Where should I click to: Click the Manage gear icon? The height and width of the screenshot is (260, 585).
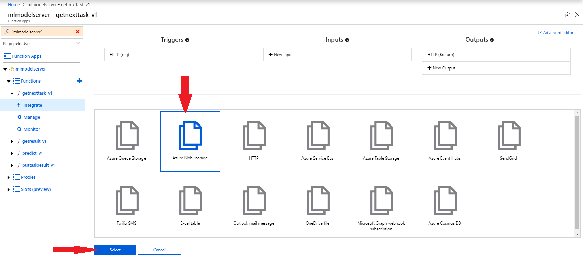click(19, 117)
